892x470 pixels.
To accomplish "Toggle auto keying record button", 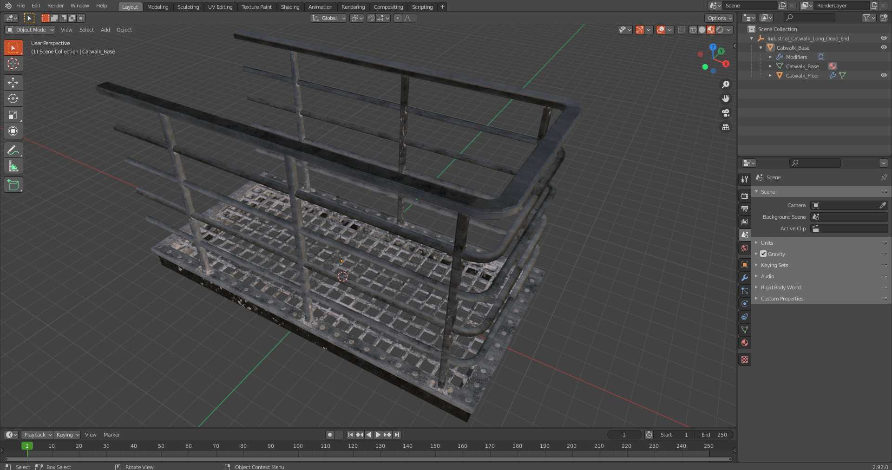I will (330, 435).
